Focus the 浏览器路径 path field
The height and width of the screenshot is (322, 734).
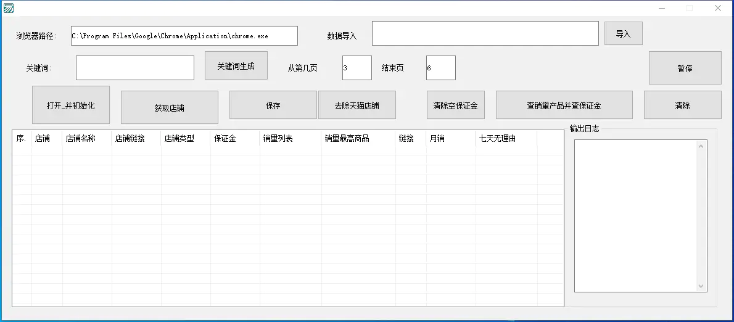point(184,36)
